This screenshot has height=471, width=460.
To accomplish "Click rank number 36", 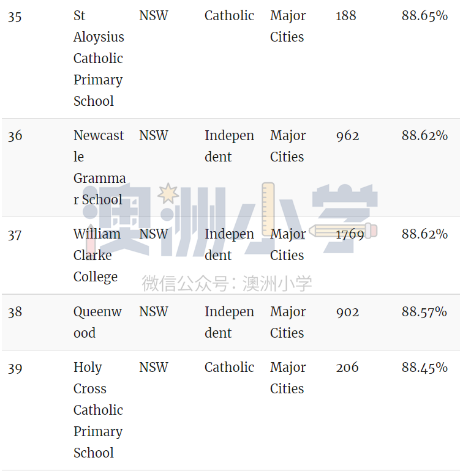I will coord(15,136).
